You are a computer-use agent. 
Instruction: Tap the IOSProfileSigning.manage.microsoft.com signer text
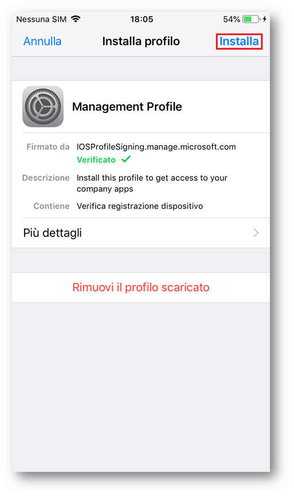156,147
